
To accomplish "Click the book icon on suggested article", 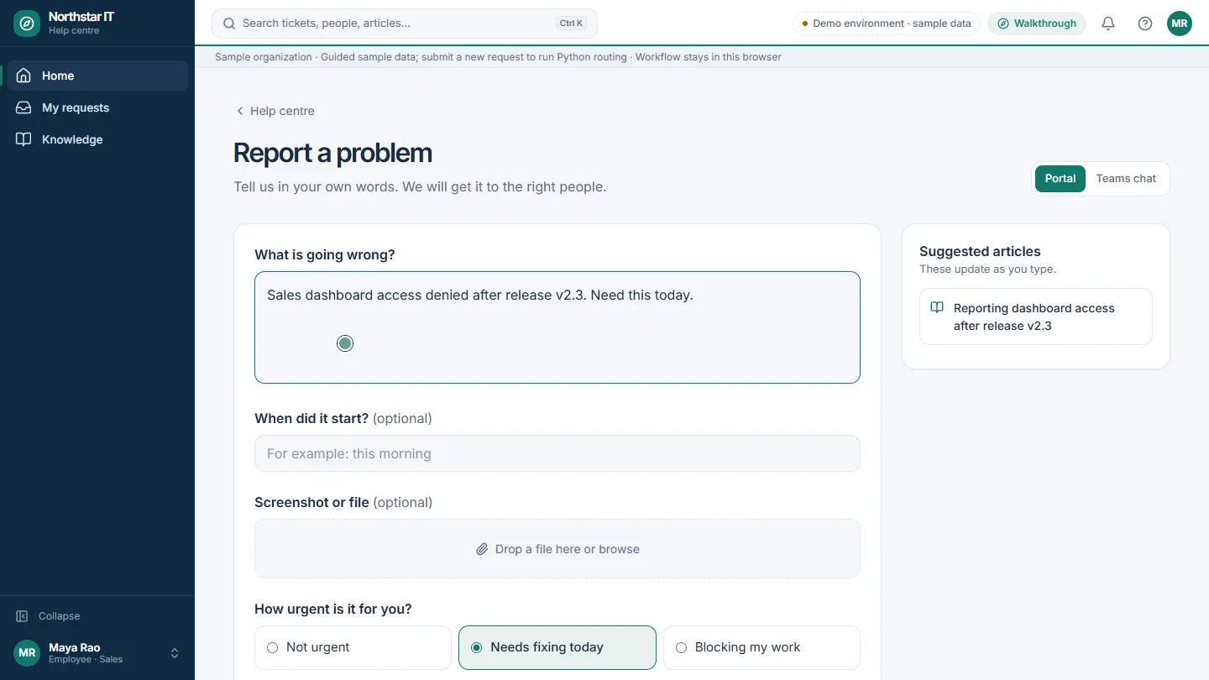I will pyautogui.click(x=937, y=308).
